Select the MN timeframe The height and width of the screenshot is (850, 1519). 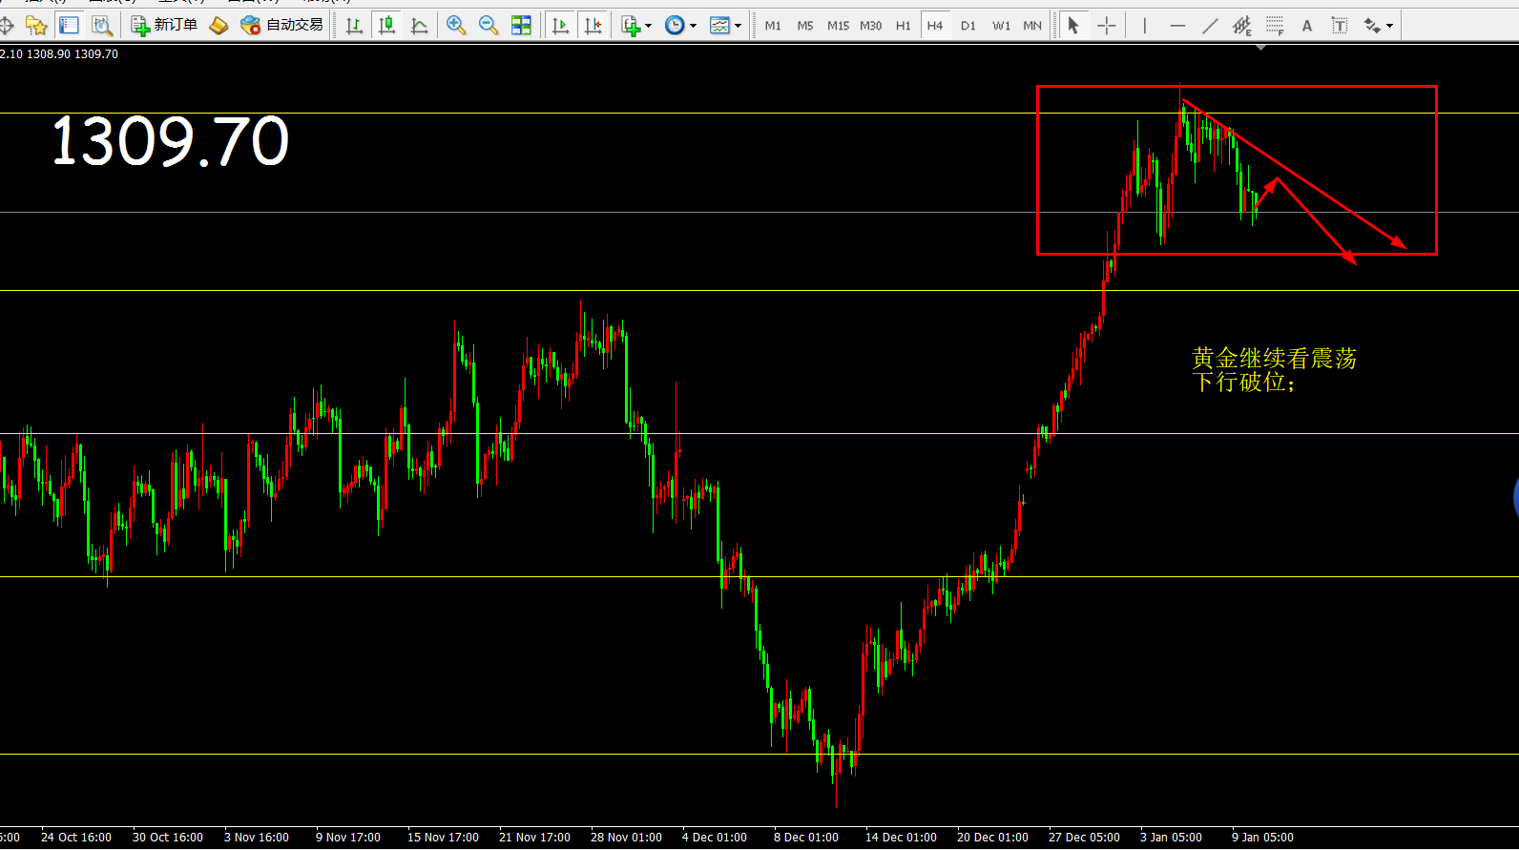click(1032, 26)
